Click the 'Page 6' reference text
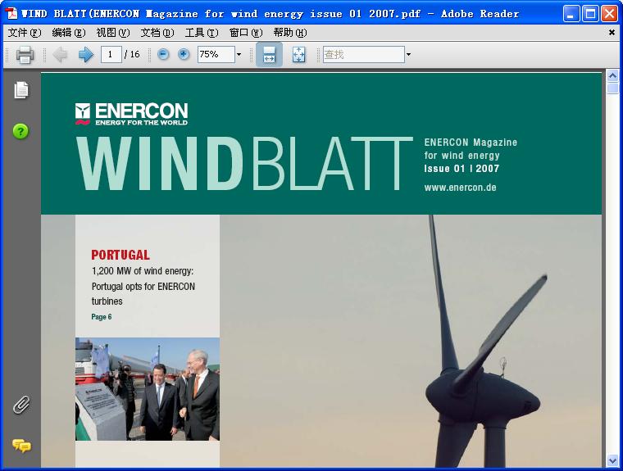The width and height of the screenshot is (623, 471). pos(102,316)
